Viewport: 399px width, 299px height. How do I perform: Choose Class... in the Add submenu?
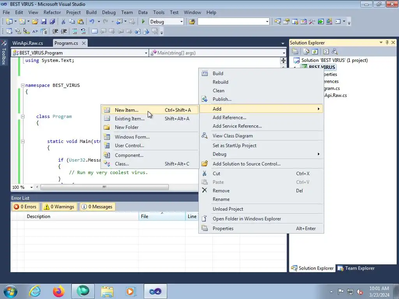(x=150, y=164)
